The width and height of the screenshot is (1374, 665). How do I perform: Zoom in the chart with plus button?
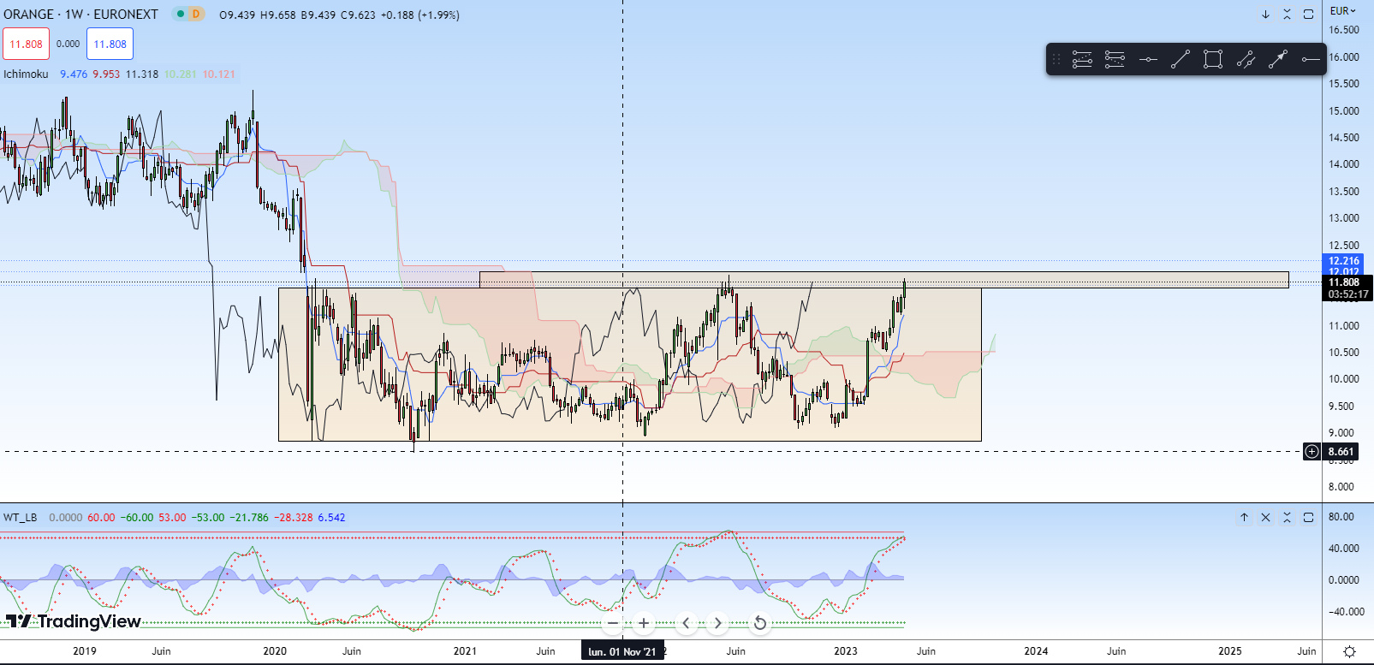coord(644,623)
